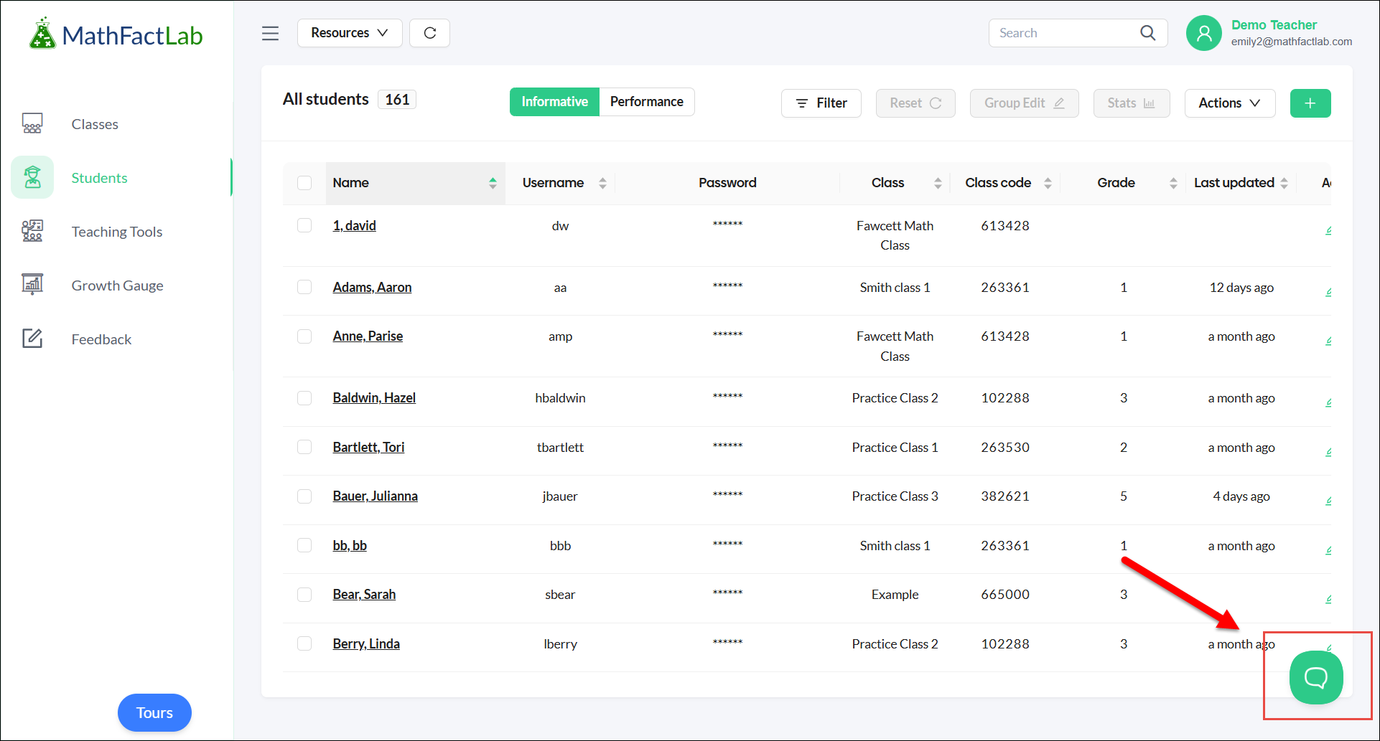Screen dimensions: 1380x741
Task: Click the refresh icon button
Action: pos(429,33)
